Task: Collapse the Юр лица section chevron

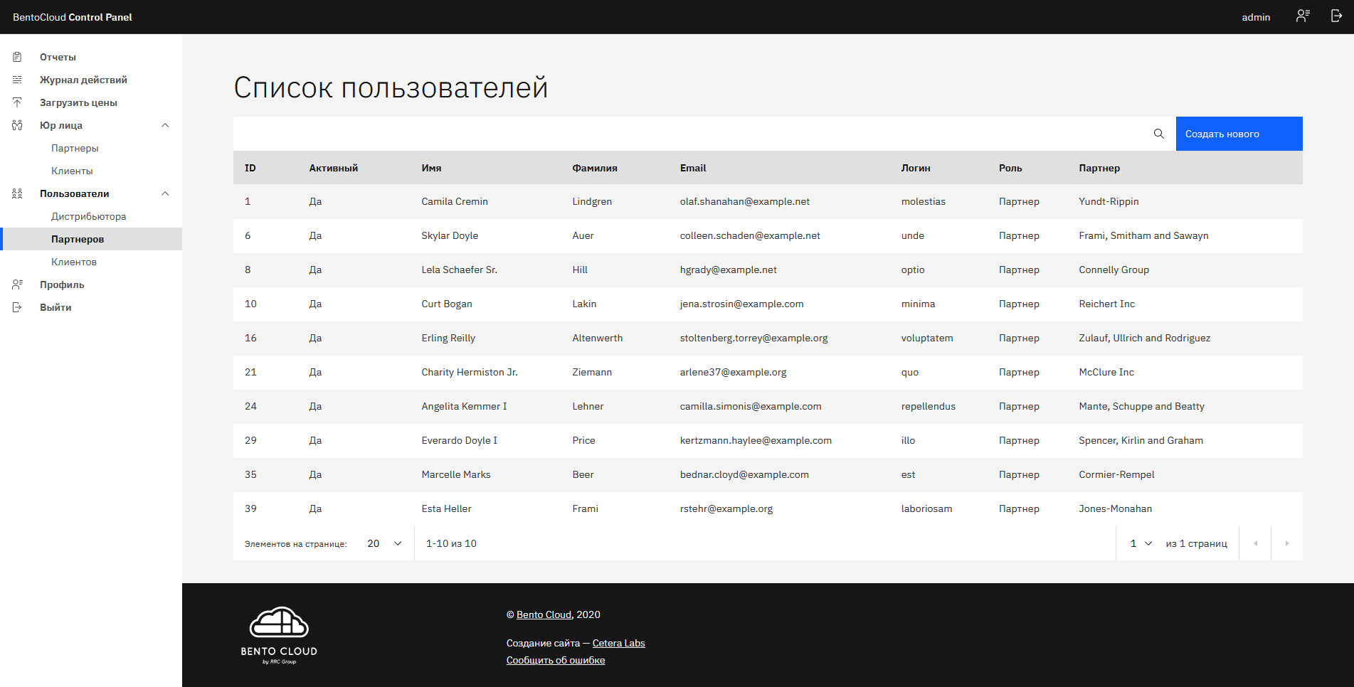Action: 165,125
